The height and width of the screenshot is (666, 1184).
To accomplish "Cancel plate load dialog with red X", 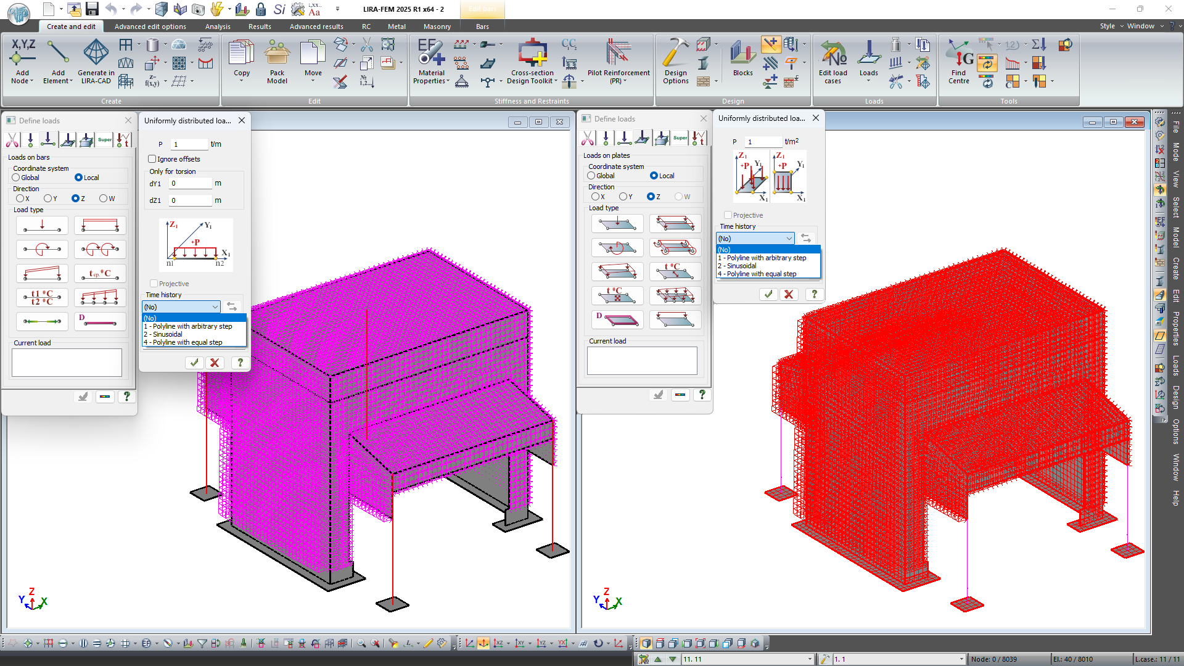I will (x=789, y=294).
